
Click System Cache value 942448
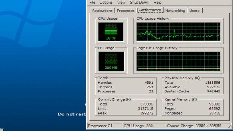point(214,91)
